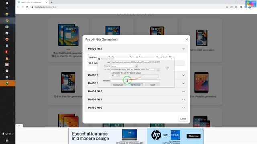
Task: Cancel the download file dialog
Action: (153, 85)
